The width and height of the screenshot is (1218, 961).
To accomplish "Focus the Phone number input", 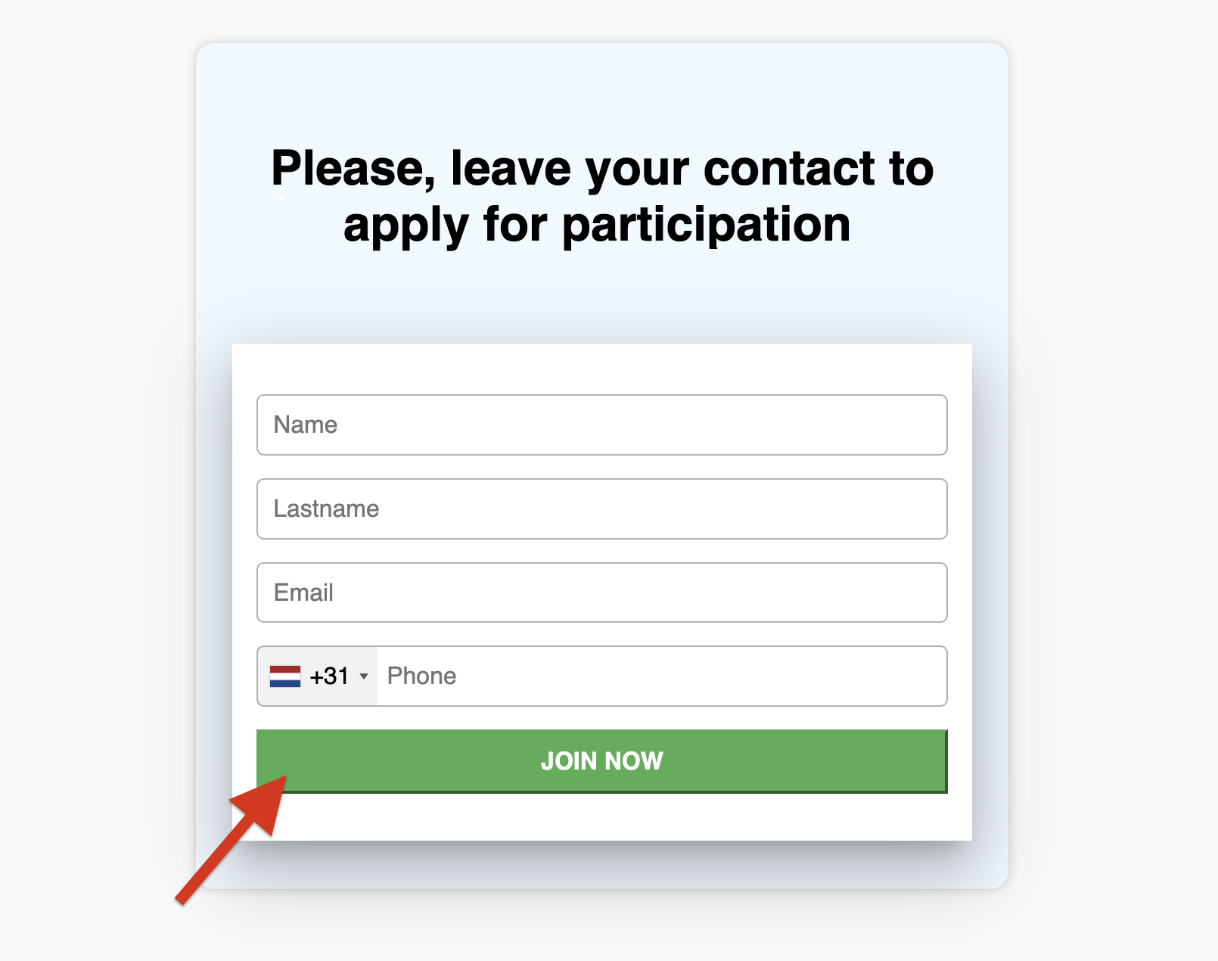I will coord(661,676).
